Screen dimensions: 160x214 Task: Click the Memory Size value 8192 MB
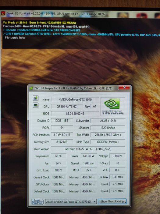click(x=62, y=142)
